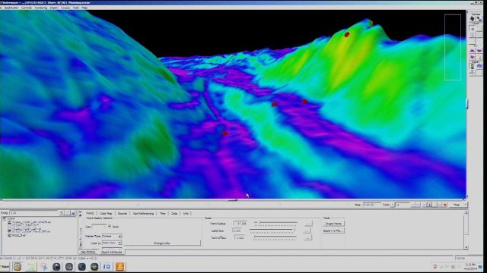Click the first icon right of the scene search field
Image resolution: width=487 pixels, height=273 pixels.
62,212
